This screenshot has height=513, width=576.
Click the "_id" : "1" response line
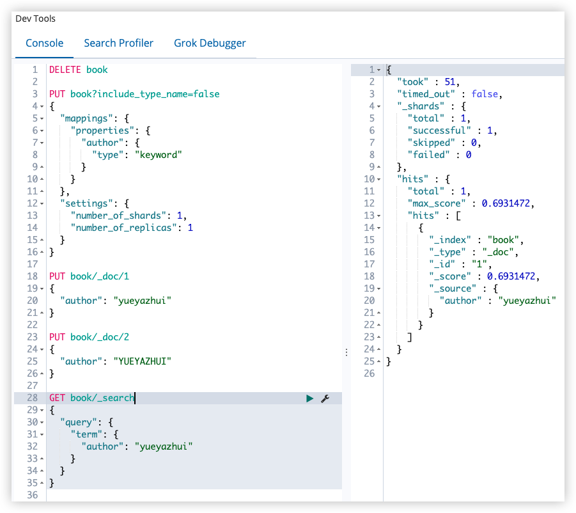point(460,264)
